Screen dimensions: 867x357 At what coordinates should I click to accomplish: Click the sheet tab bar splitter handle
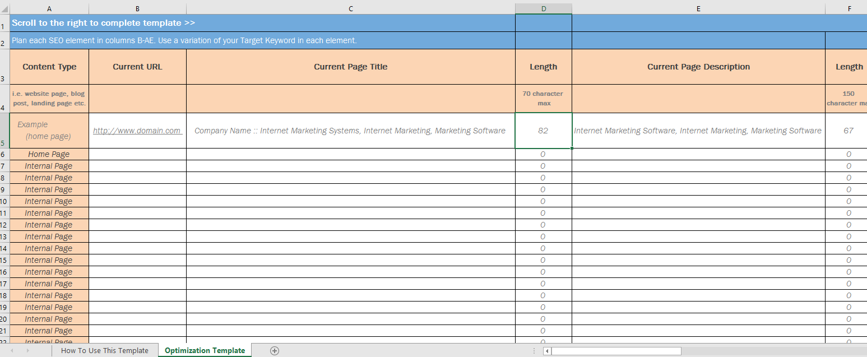click(533, 351)
